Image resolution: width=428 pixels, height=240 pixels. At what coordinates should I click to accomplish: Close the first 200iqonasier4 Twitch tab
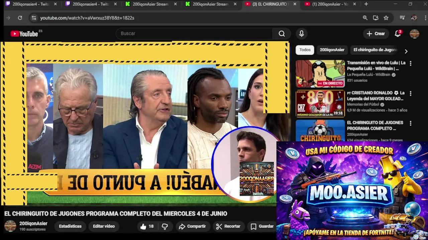tap(55, 4)
